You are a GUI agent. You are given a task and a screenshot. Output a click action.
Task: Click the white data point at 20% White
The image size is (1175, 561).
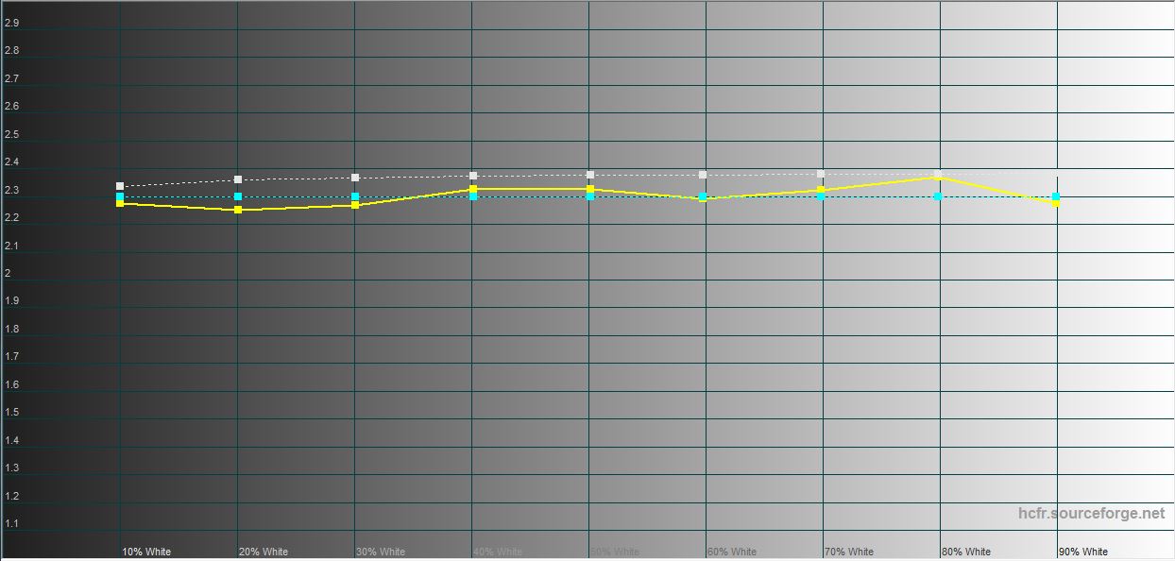coord(238,179)
